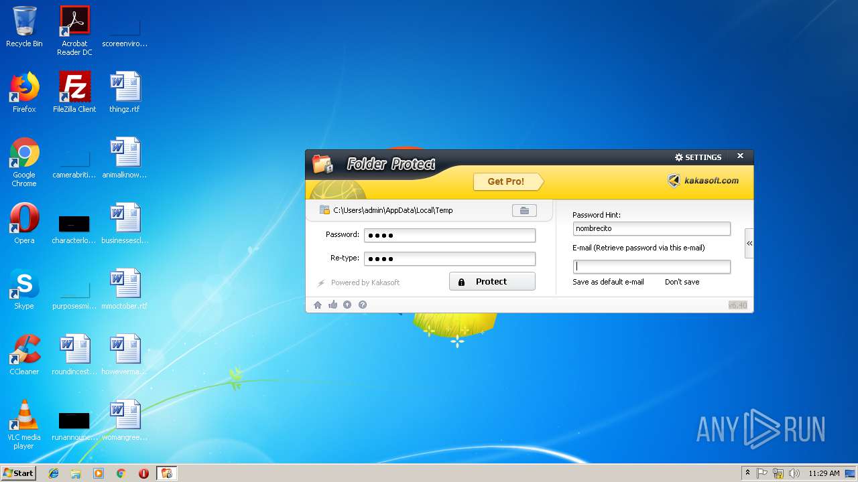Click the folder path C:\Users\admin\AppData\Local\Temp
This screenshot has height=482, width=858.
(x=393, y=210)
